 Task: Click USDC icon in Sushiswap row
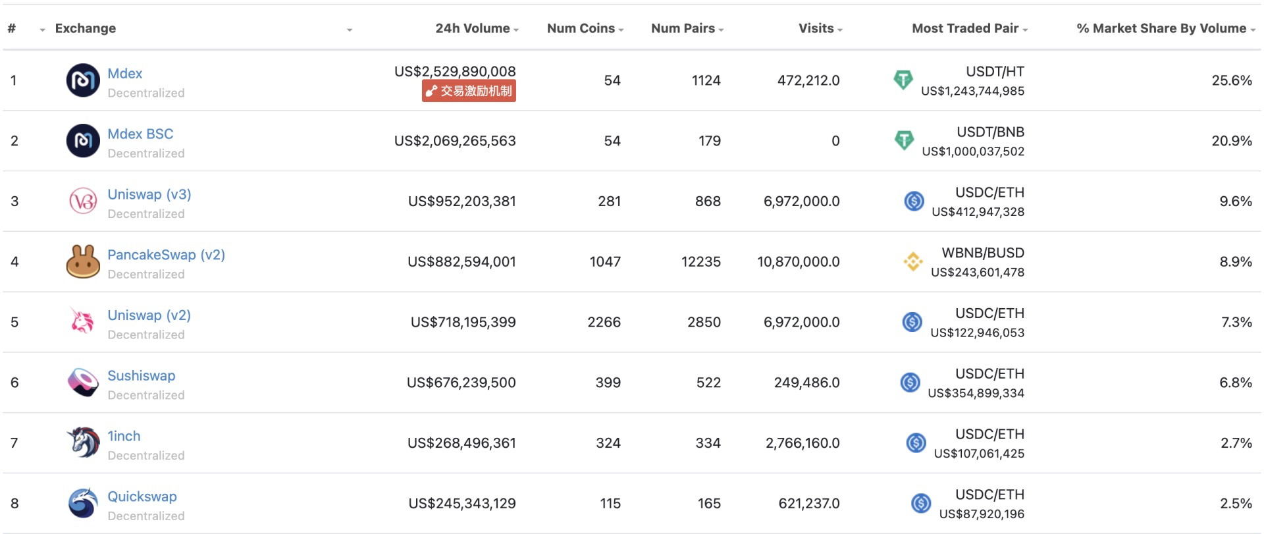click(910, 382)
